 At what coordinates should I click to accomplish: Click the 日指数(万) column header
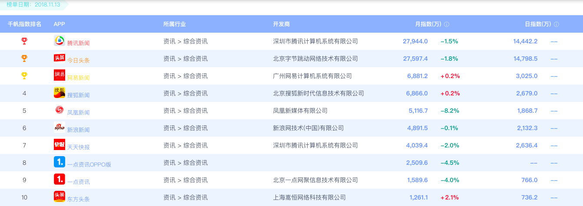tap(538, 24)
